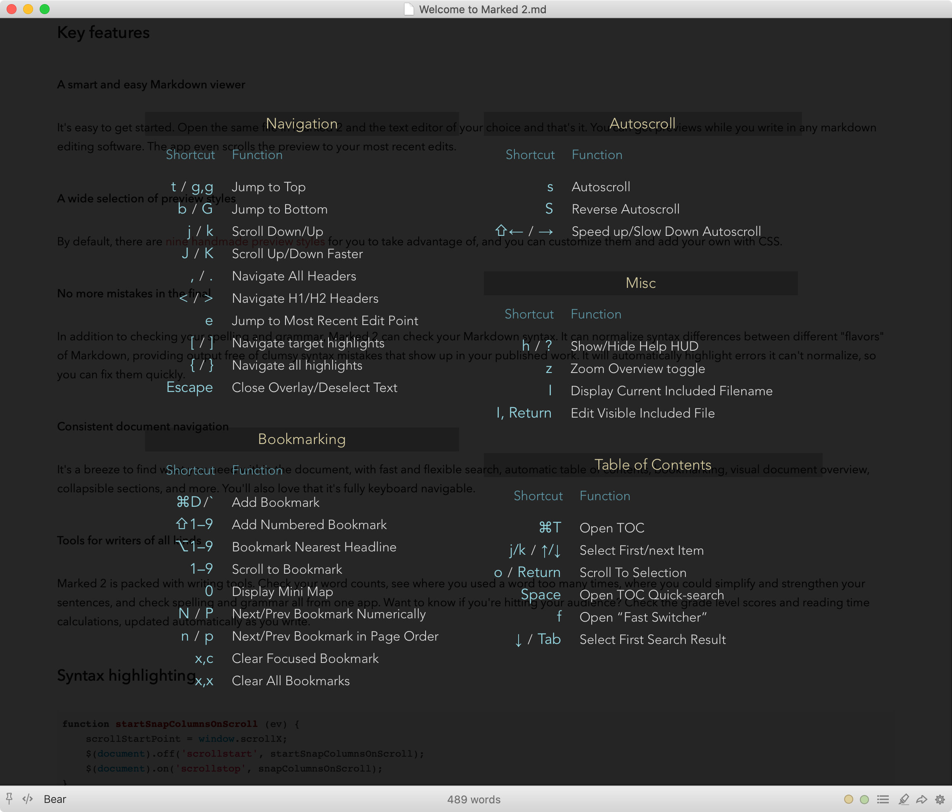Click 'Clear Focused Bookmark' entry

tap(305, 659)
